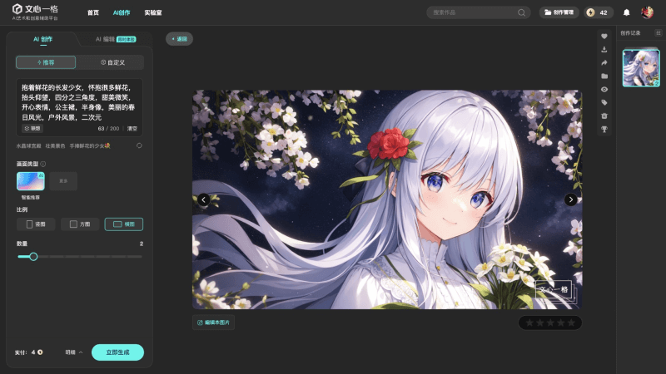Screen dimensions: 666x374
Task: Download the generated image
Action: [x=604, y=50]
